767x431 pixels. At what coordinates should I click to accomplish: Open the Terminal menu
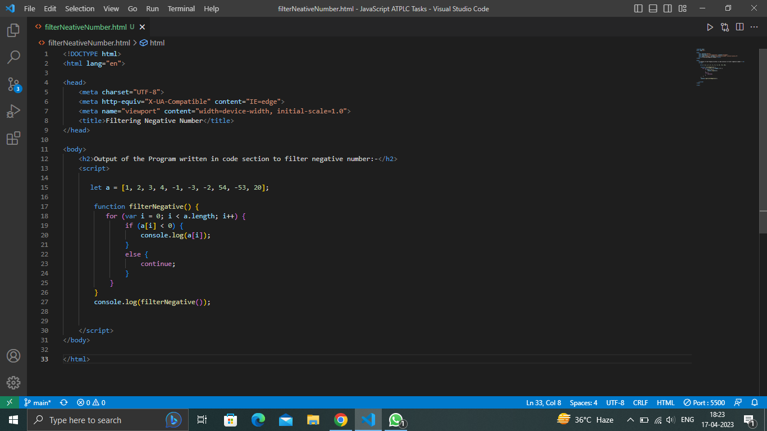[181, 8]
